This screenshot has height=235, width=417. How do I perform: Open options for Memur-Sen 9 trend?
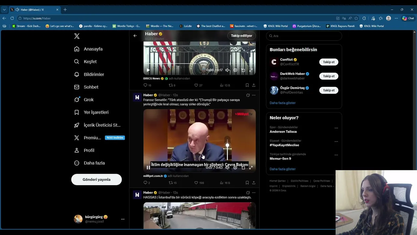pos(336,155)
